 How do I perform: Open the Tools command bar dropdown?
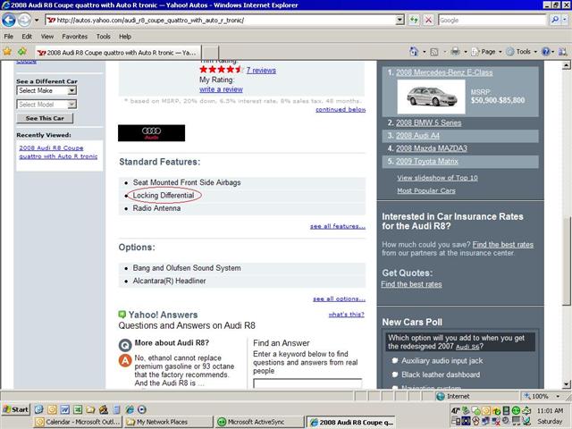(522, 52)
